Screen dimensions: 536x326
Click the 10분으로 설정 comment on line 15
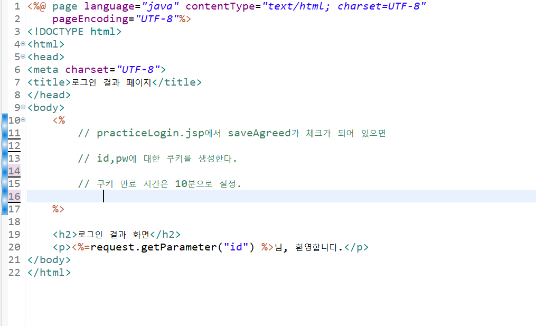[159, 184]
